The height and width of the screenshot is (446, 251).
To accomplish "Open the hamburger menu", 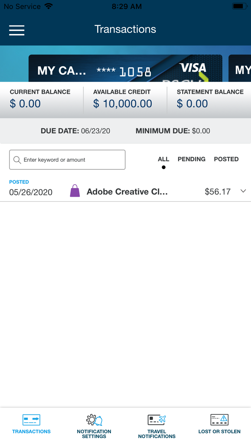I will coord(17,30).
